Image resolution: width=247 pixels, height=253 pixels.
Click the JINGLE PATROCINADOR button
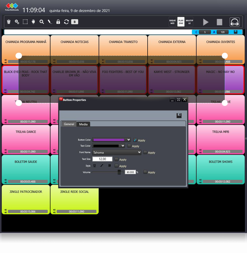[26, 200]
